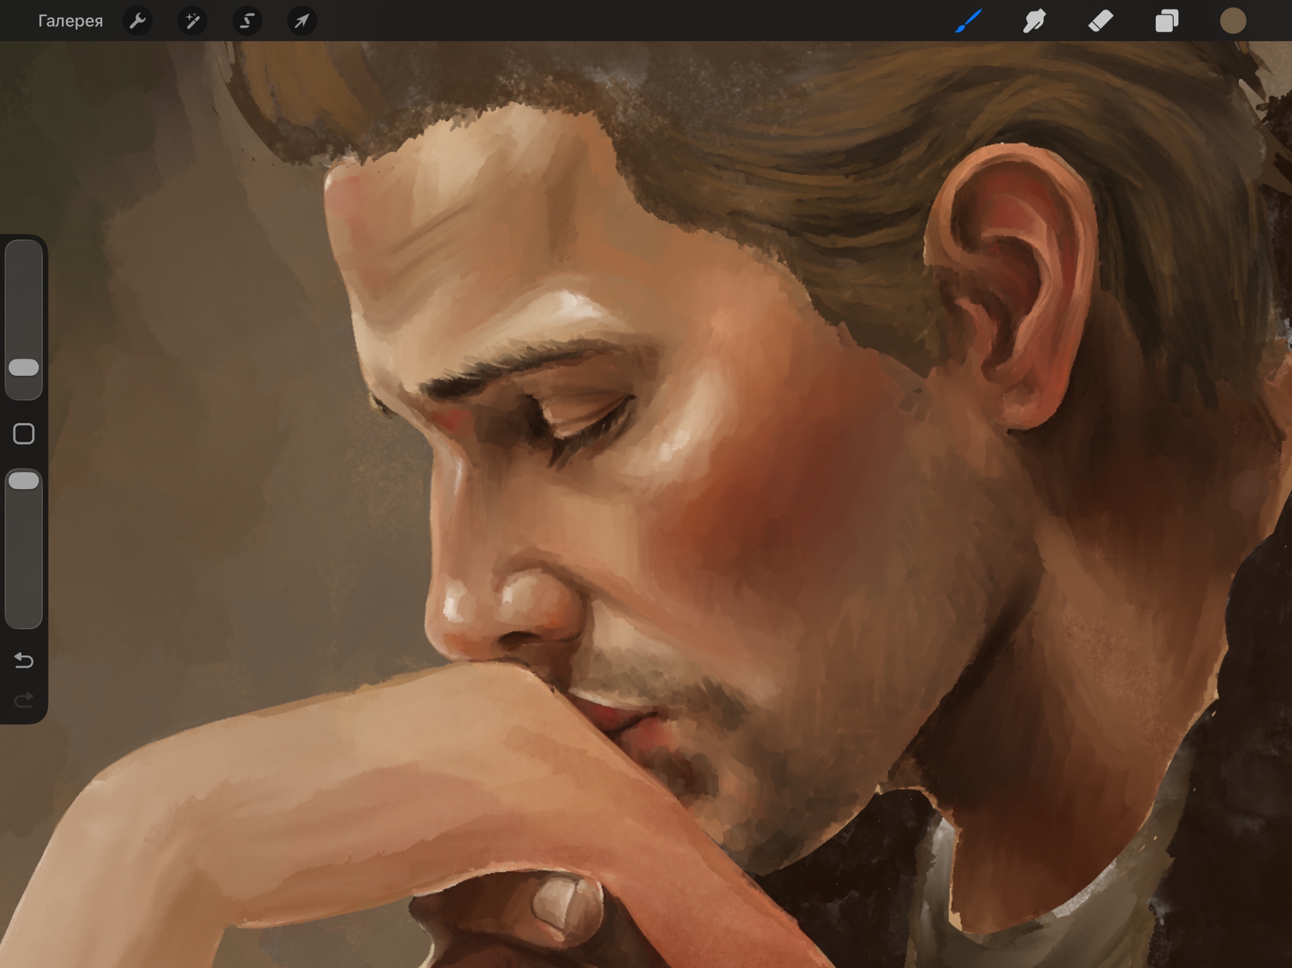The height and width of the screenshot is (968, 1292).
Task: Tap the square Modify button in sidebar
Action: point(24,434)
